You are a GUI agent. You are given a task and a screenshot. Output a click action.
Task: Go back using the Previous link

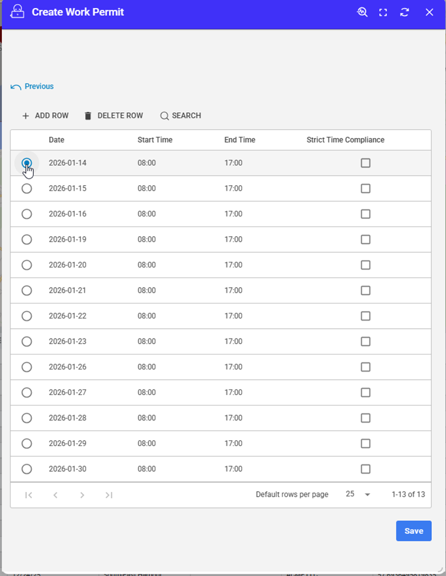click(33, 86)
